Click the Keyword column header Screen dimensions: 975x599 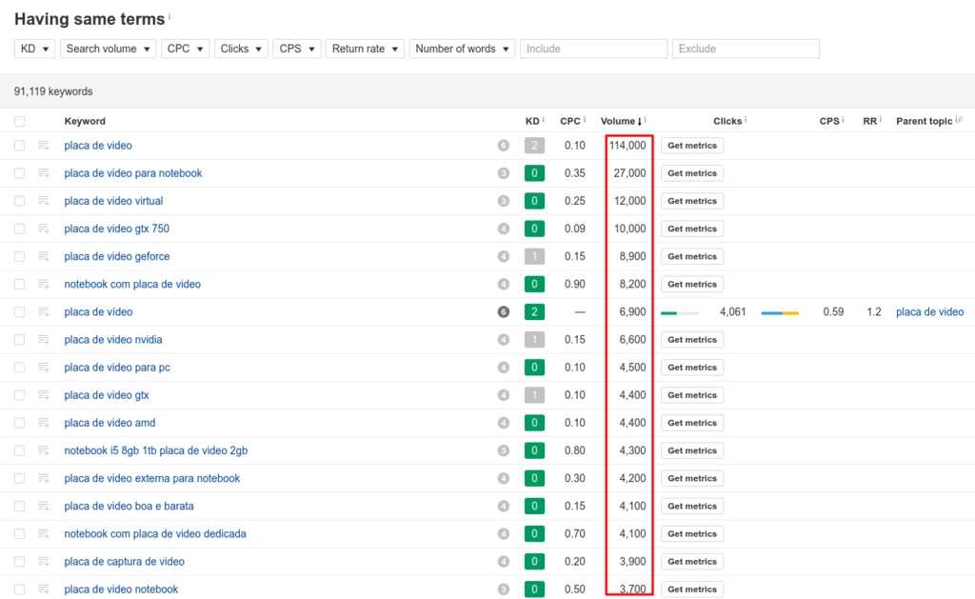click(85, 121)
